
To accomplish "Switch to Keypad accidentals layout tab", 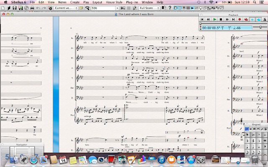I will (x=265, y=129).
